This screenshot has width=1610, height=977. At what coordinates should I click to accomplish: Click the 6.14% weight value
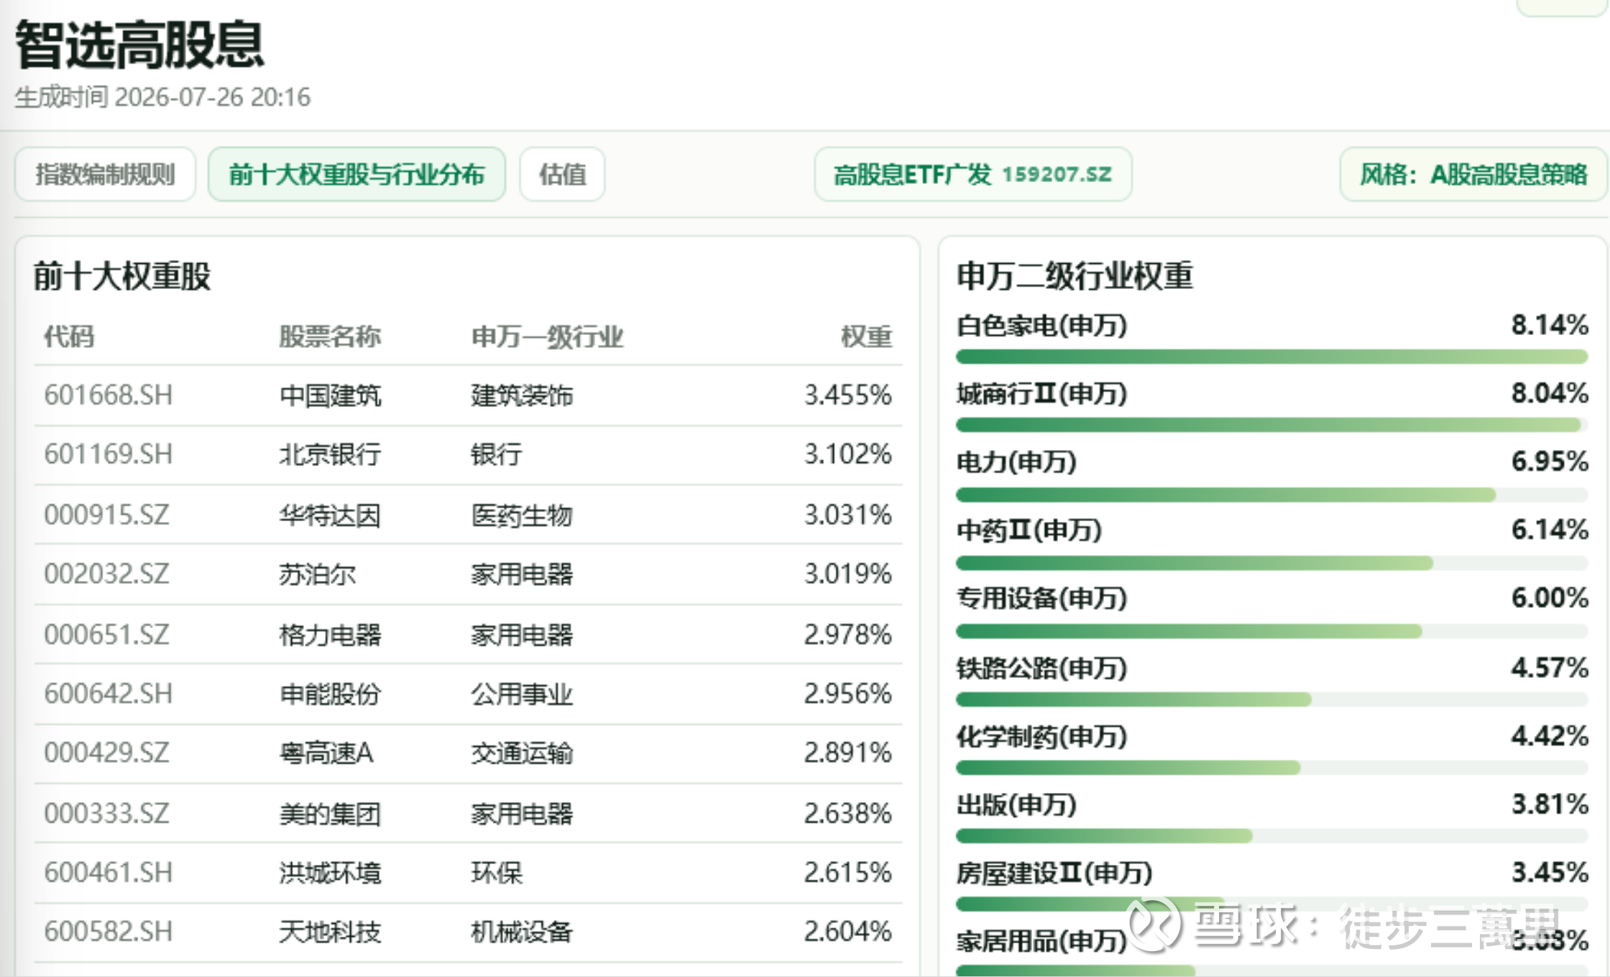coord(1550,529)
